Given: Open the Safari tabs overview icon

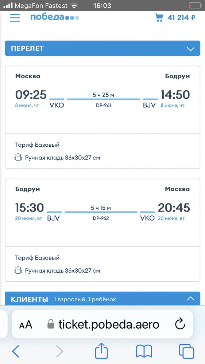Looking at the screenshot, I should [186, 351].
